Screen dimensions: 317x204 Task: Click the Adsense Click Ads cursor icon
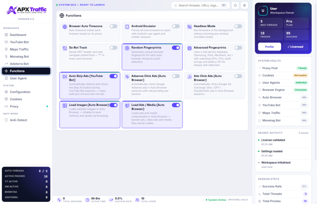(127, 77)
